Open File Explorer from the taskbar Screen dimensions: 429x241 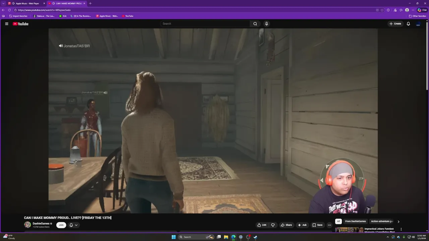click(226, 237)
